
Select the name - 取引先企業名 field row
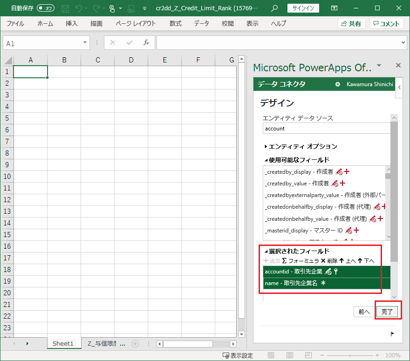click(x=327, y=283)
